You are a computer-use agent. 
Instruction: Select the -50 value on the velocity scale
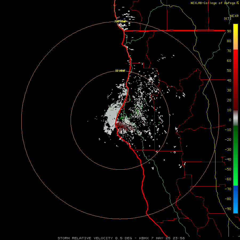(228, 169)
